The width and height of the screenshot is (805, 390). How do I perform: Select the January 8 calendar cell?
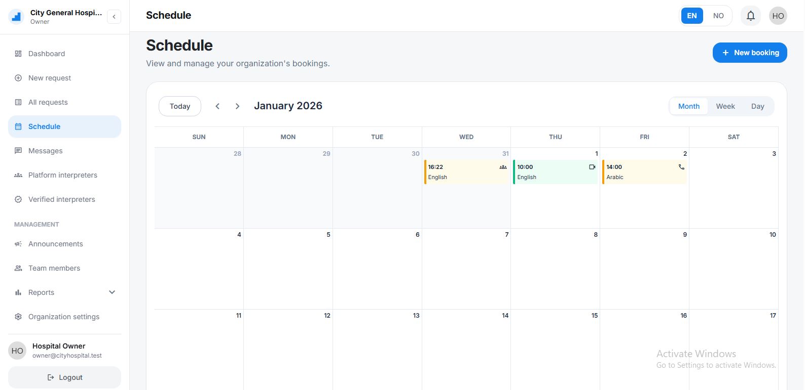[555, 268]
